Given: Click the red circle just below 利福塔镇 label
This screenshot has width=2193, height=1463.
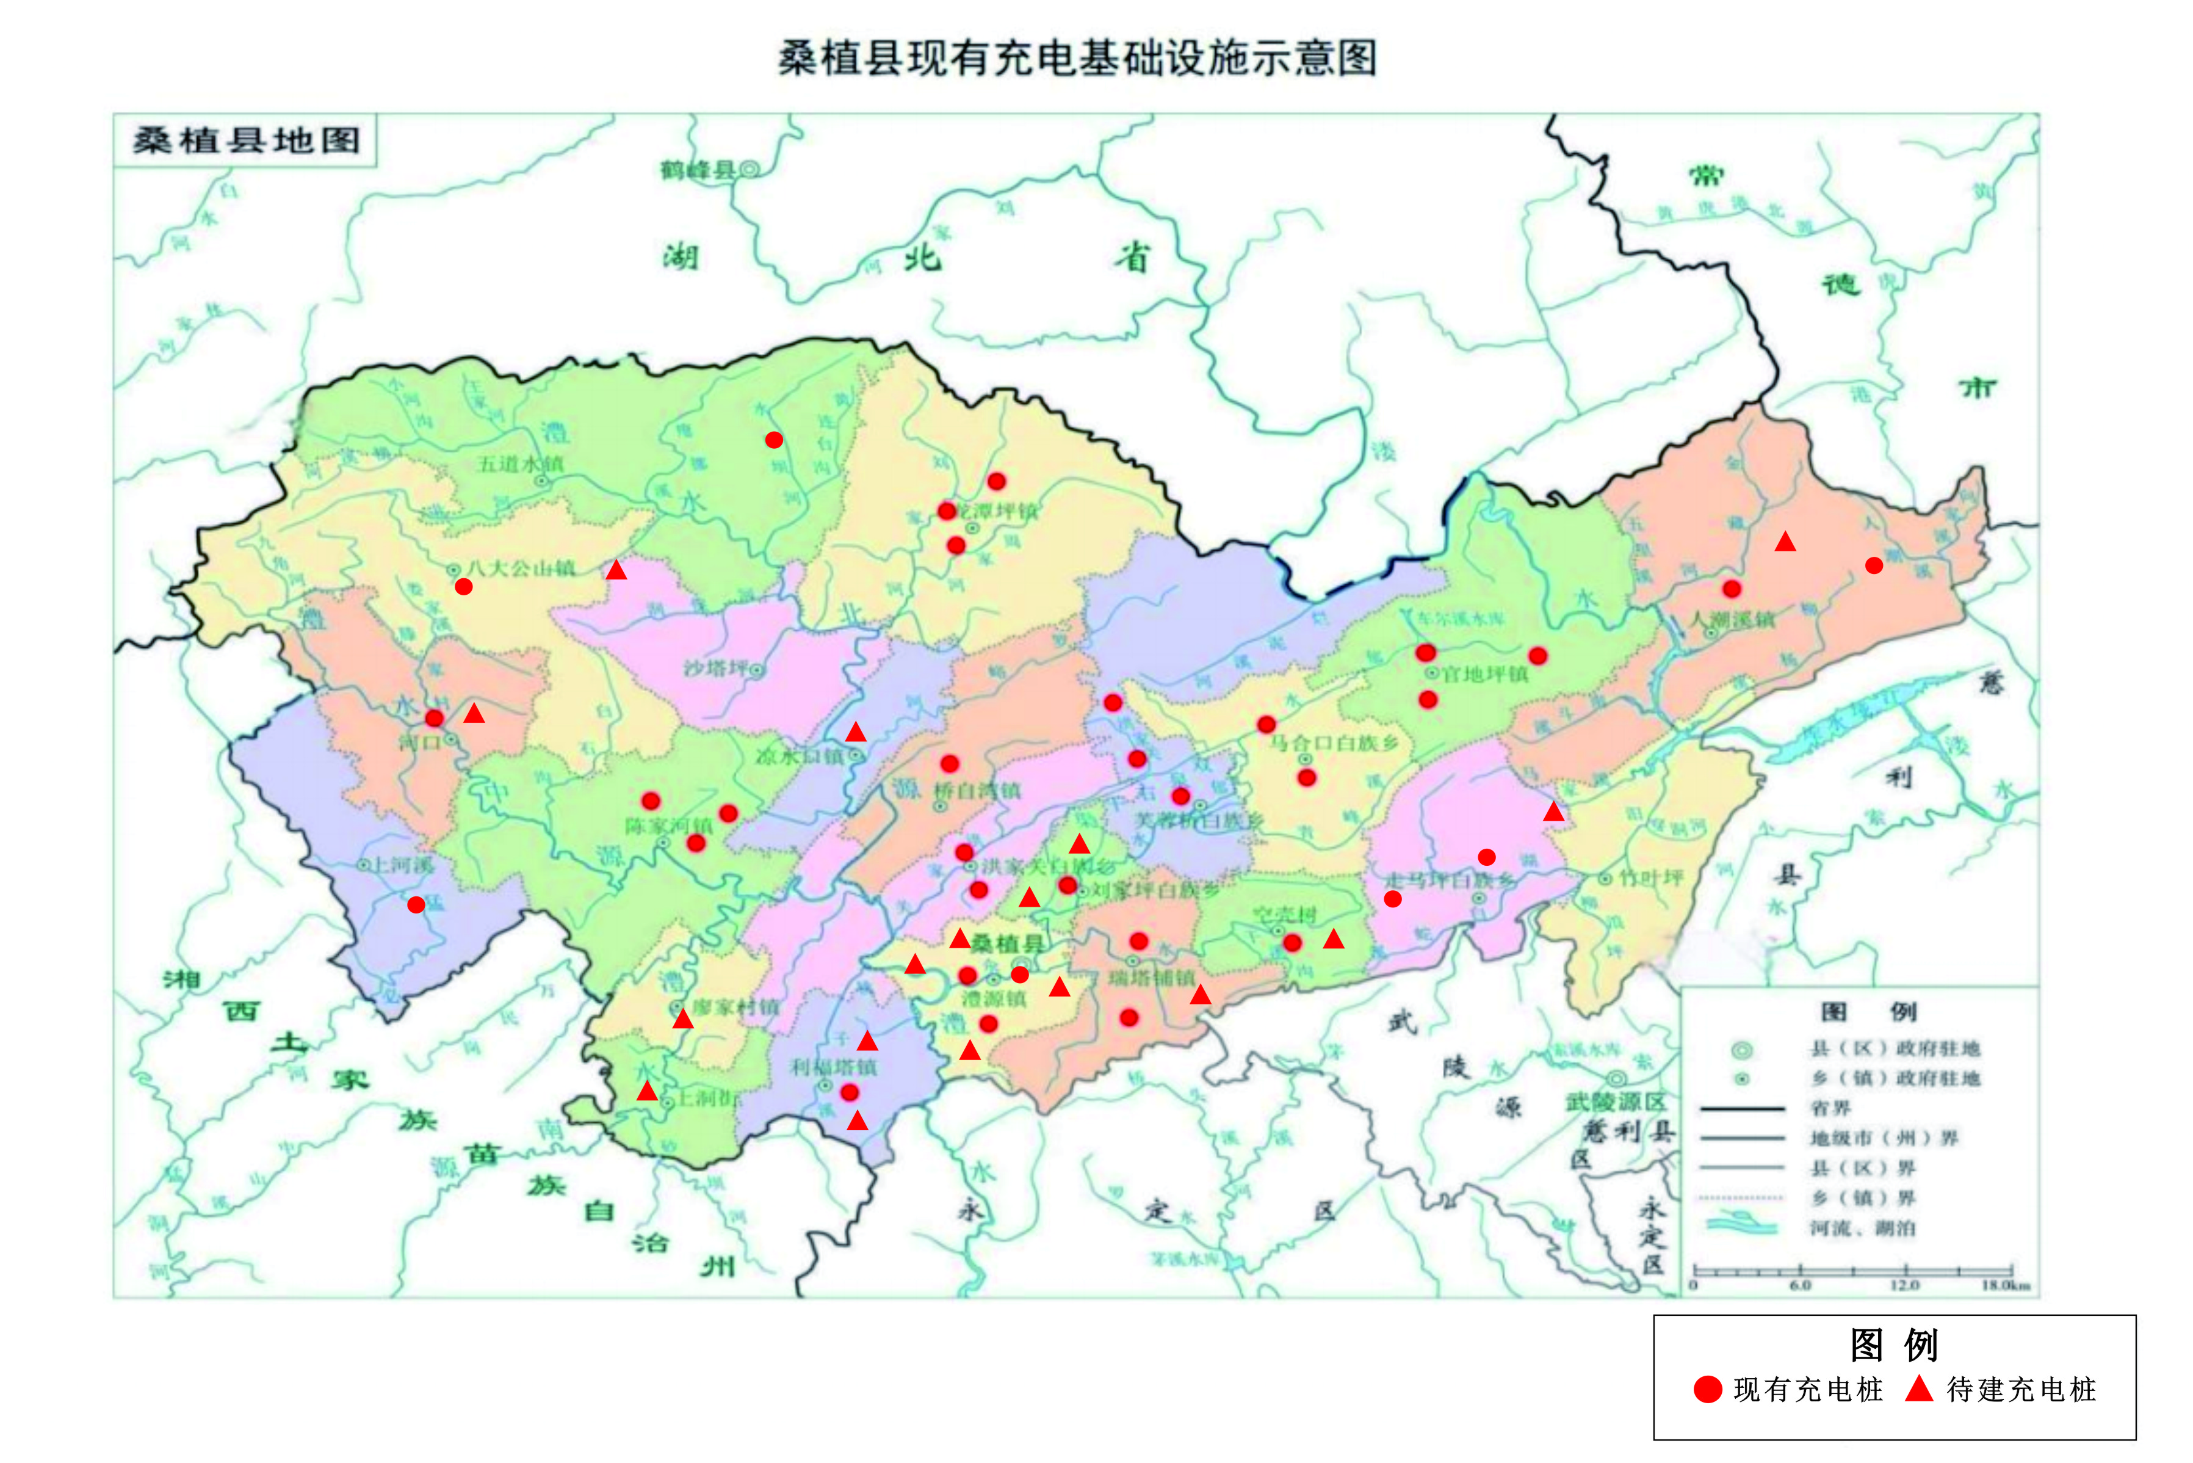Looking at the screenshot, I should (x=850, y=1092).
